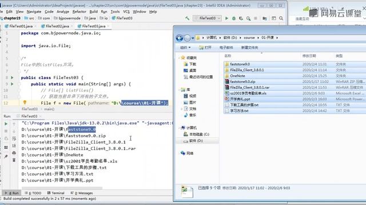
Task: Sort by 名称 column header
Action: pos(228,56)
